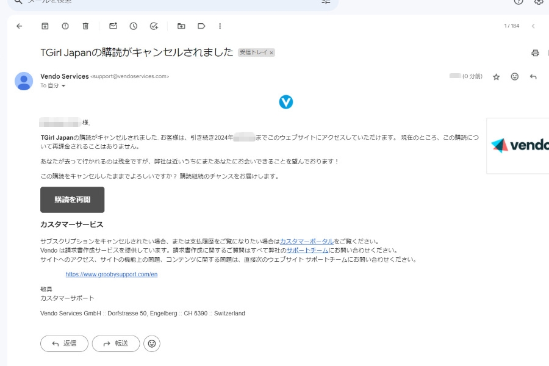Print the email with printer icon
The height and width of the screenshot is (366, 549).
(535, 53)
